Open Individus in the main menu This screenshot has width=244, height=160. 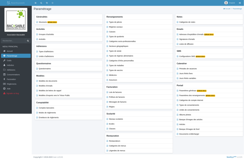(10, 65)
